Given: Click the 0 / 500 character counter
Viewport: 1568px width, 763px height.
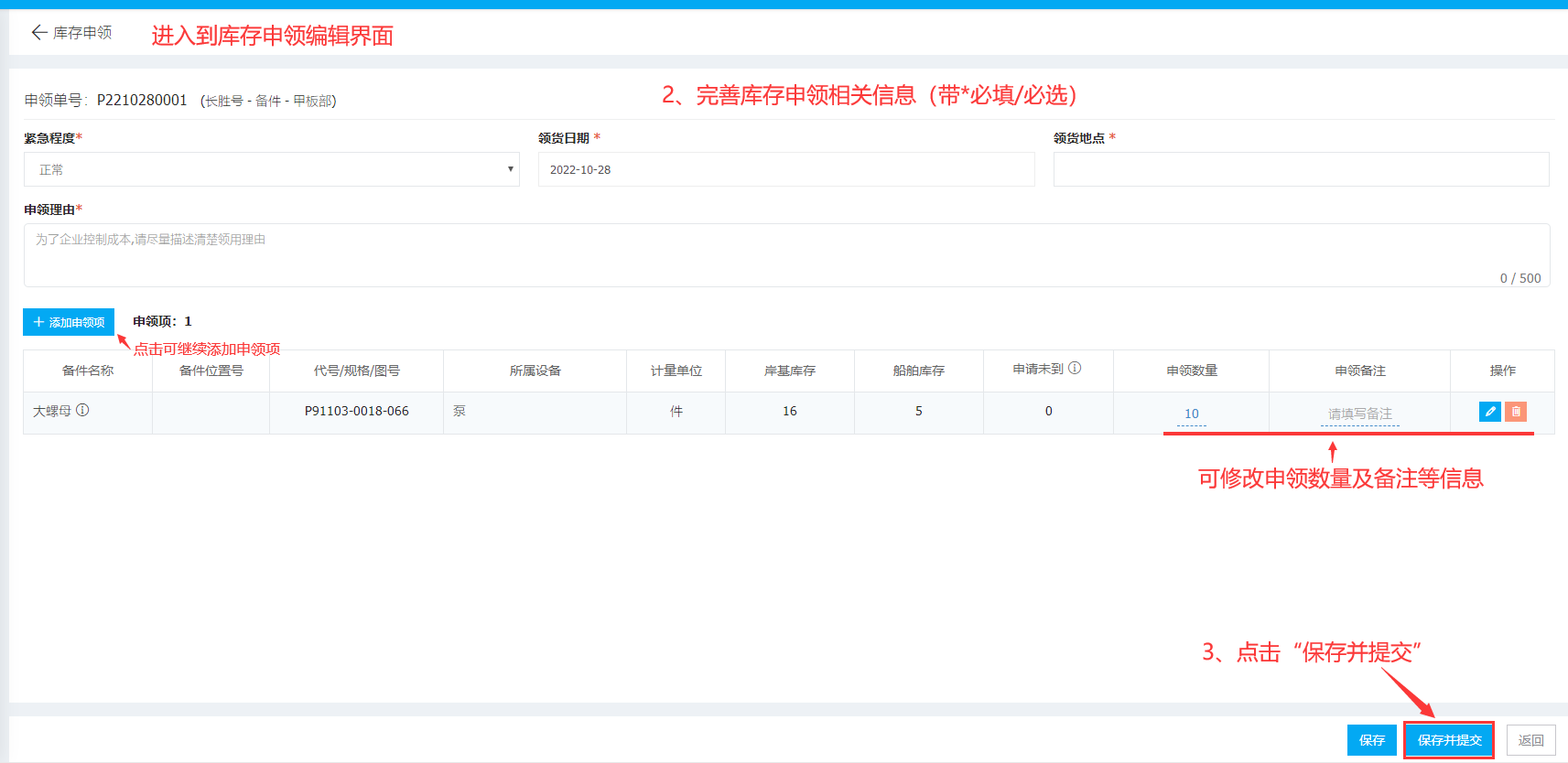Looking at the screenshot, I should coord(1520,278).
